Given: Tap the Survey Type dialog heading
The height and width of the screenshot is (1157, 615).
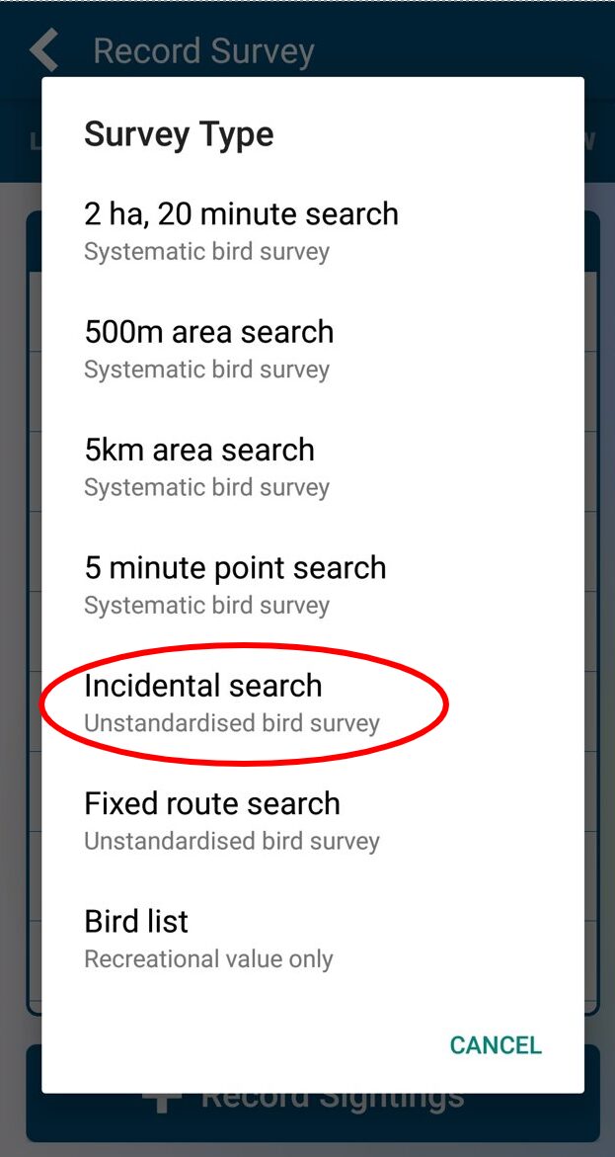Looking at the screenshot, I should pyautogui.click(x=178, y=133).
